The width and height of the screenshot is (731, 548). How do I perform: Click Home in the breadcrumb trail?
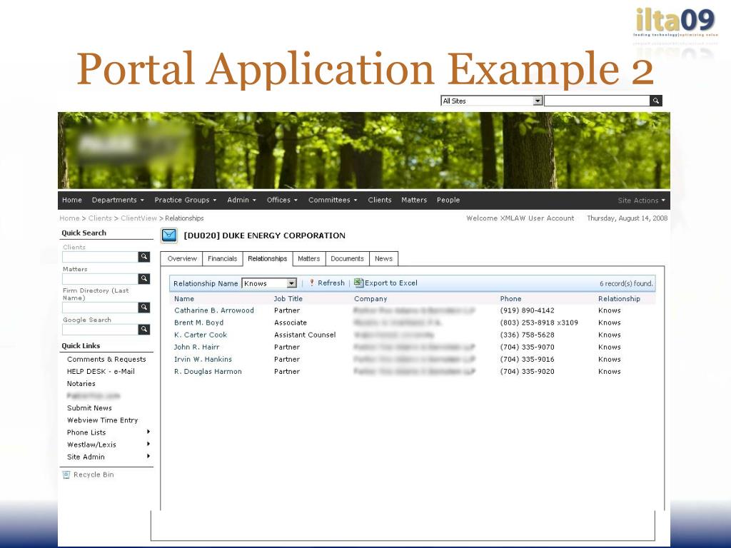coord(69,218)
